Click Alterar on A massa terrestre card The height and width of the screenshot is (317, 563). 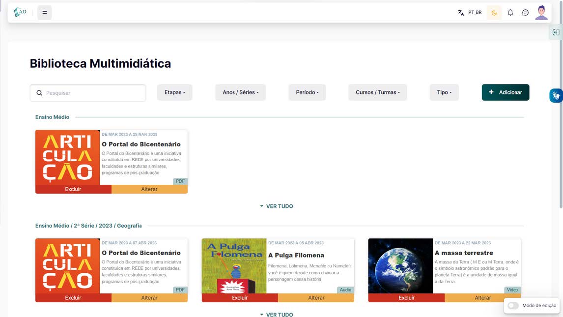(x=482, y=298)
